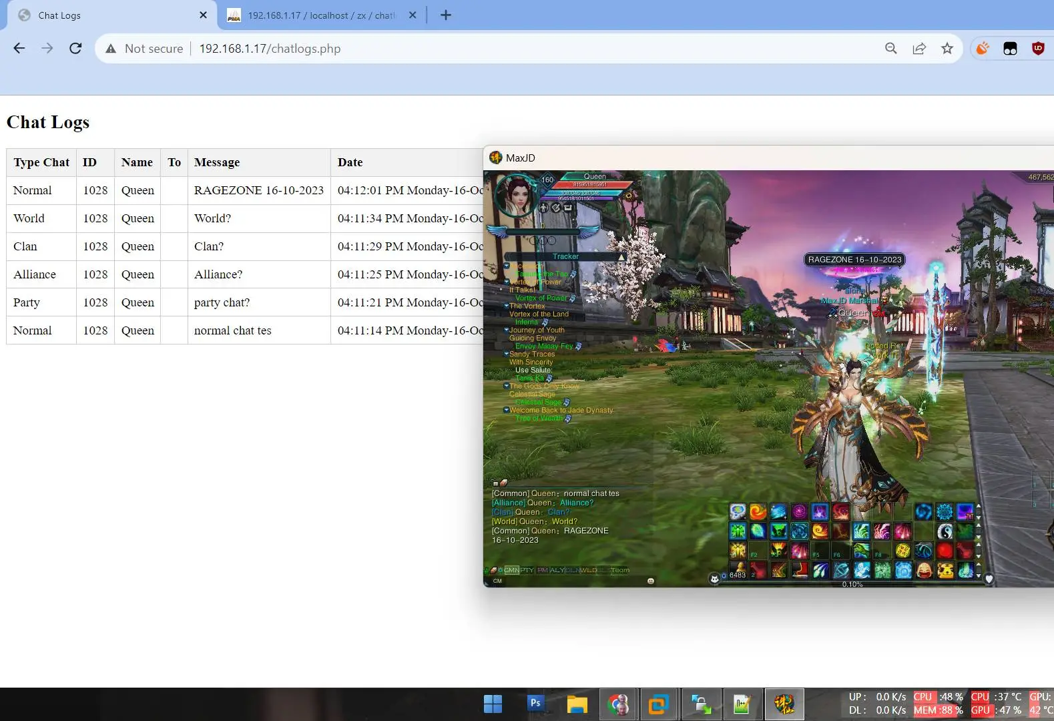Collapse The Gods Only Know quest

click(507, 386)
